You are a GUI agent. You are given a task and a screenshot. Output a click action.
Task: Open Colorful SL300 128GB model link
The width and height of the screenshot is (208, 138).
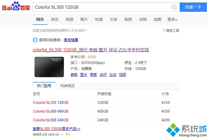click(x=51, y=102)
